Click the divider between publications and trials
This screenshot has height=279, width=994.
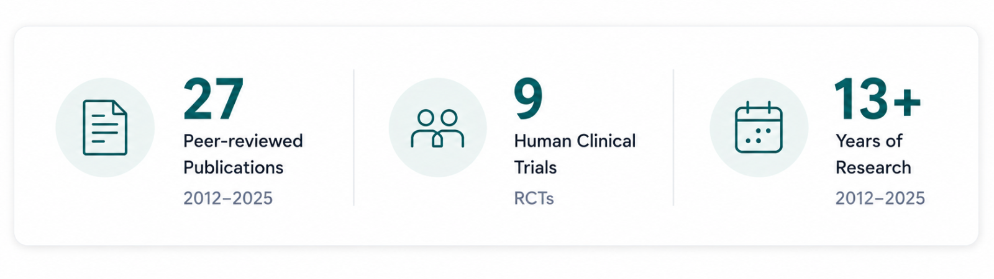tap(354, 137)
